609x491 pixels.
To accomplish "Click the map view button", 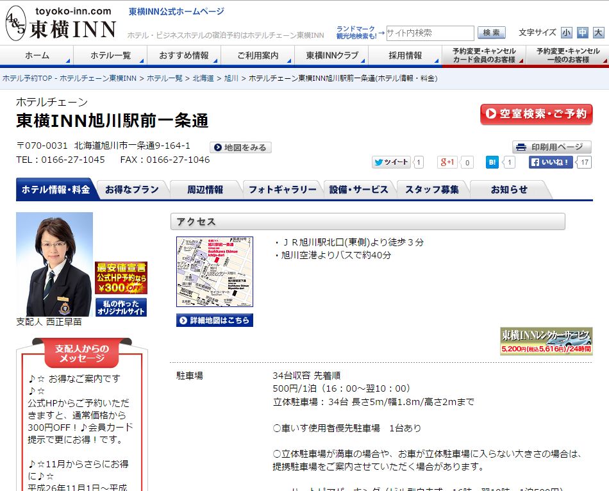I will point(240,147).
